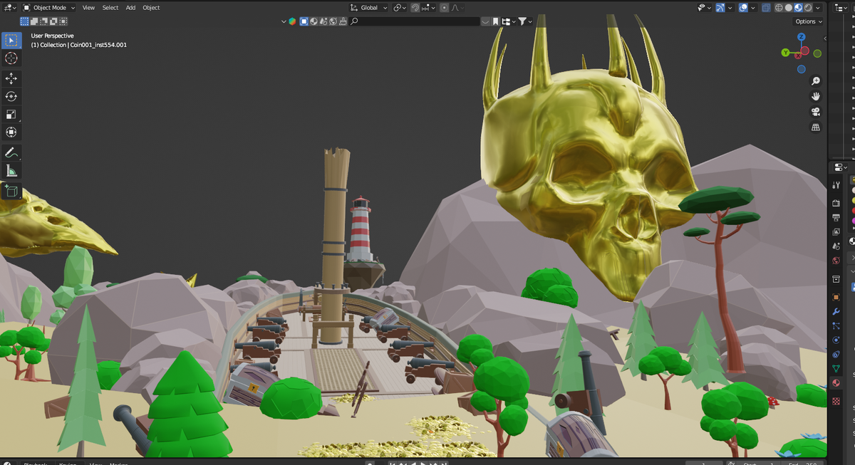The width and height of the screenshot is (855, 465).
Task: Open the View menu
Action: 88,8
